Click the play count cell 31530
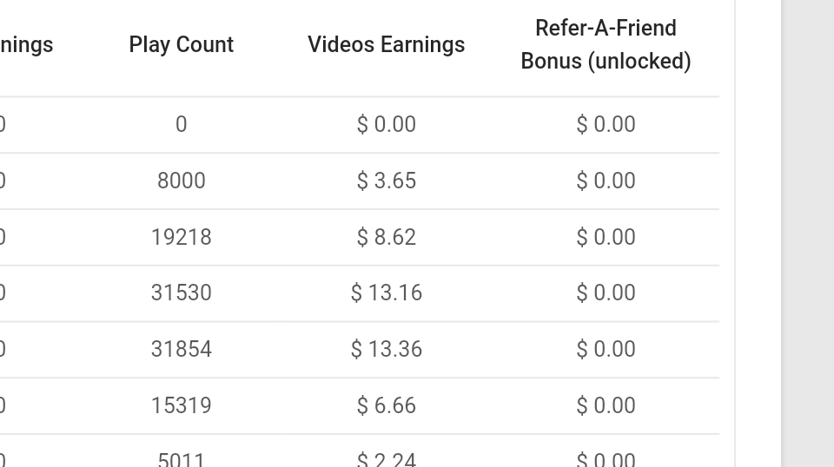This screenshot has height=467, width=834. coord(181,293)
